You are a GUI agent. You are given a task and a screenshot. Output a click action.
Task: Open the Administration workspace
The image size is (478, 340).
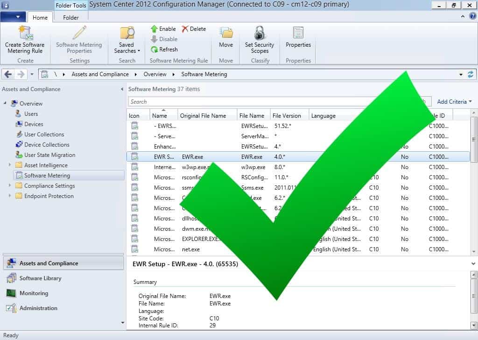(63, 308)
